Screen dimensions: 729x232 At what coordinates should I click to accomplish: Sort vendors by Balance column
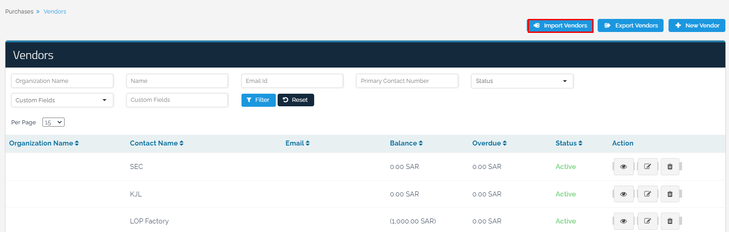coord(406,143)
